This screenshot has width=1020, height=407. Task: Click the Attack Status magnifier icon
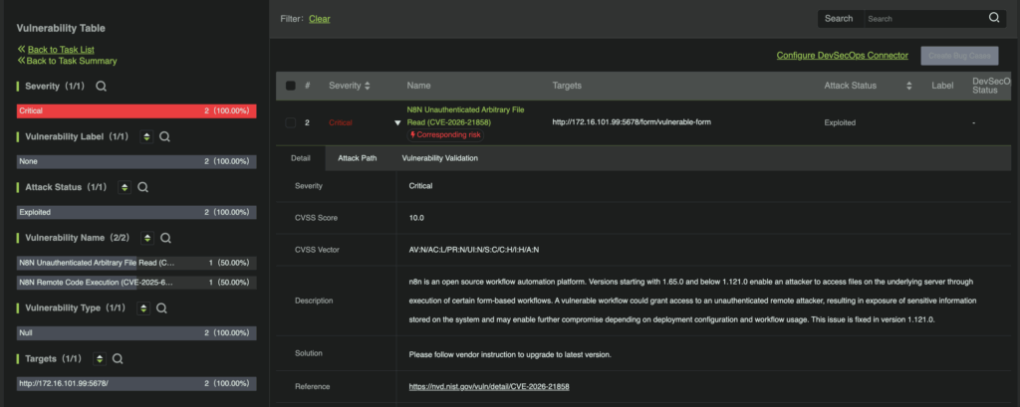click(x=142, y=187)
